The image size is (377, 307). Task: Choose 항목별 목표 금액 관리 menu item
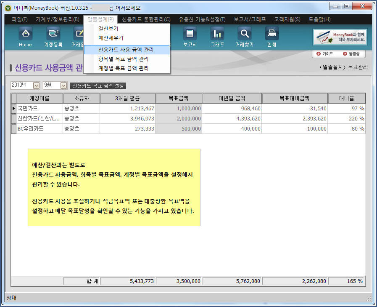pos(123,59)
